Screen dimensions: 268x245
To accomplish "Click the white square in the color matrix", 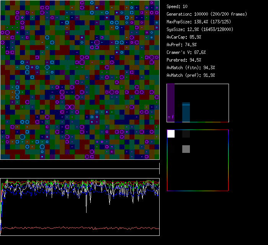I will pos(171,134).
